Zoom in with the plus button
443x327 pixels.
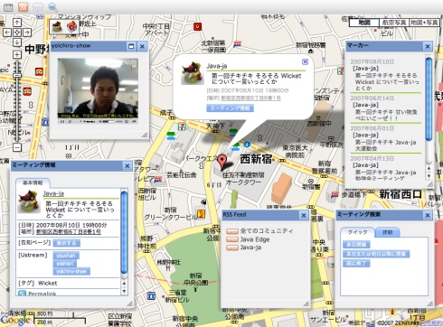point(17,54)
